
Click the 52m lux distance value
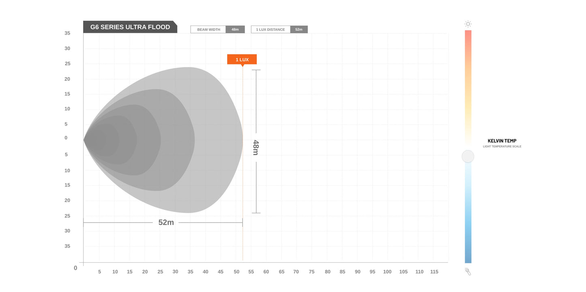tap(299, 30)
